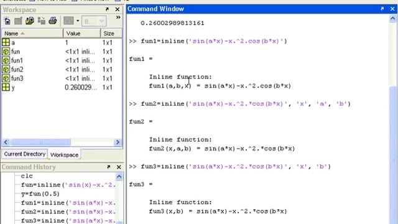The height and width of the screenshot is (224, 398).
Task: Sort variables by the Name column header
Action: pyautogui.click(x=32, y=33)
